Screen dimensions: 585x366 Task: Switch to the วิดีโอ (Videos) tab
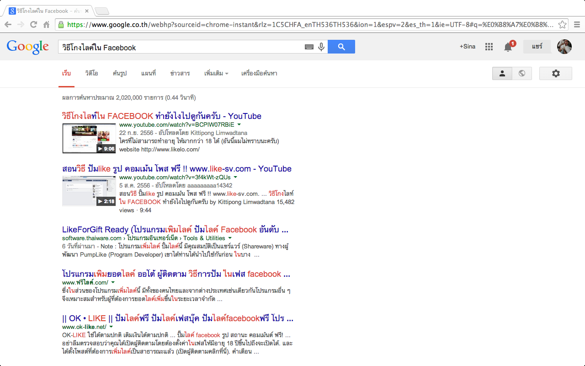tap(91, 73)
